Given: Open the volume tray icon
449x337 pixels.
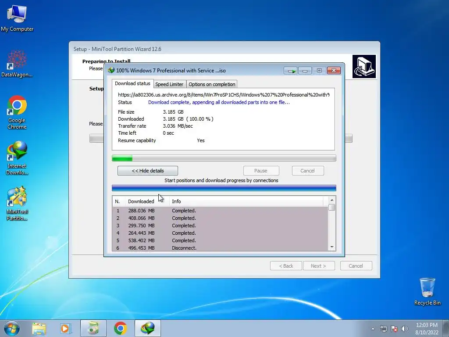Looking at the screenshot, I should click(x=405, y=329).
